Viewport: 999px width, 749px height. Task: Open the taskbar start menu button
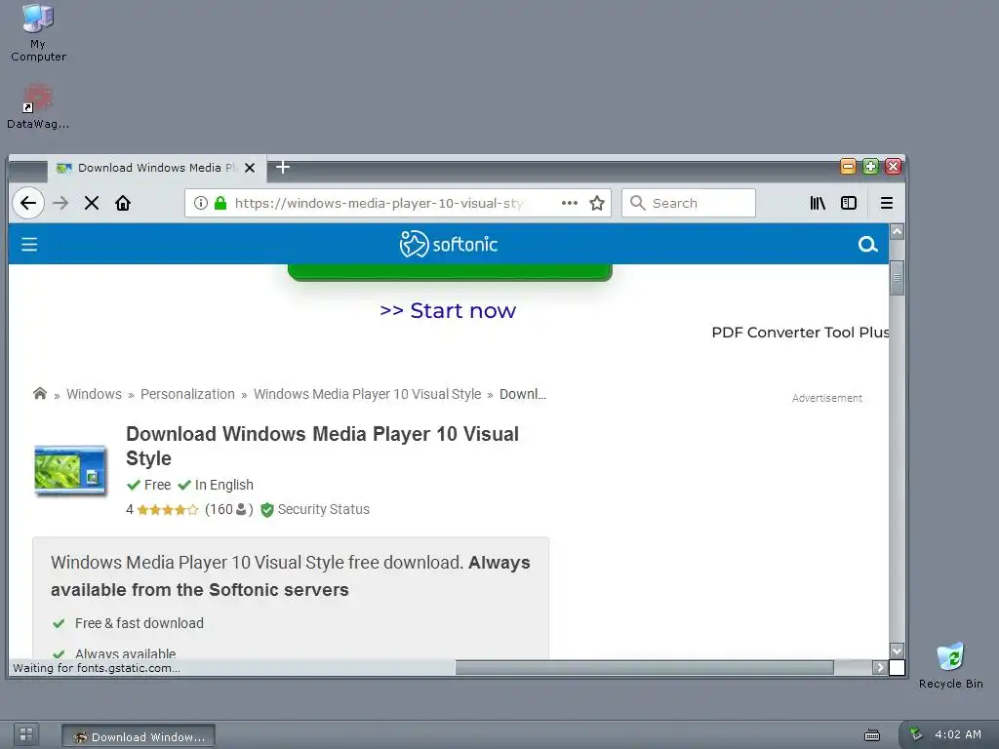click(x=26, y=734)
